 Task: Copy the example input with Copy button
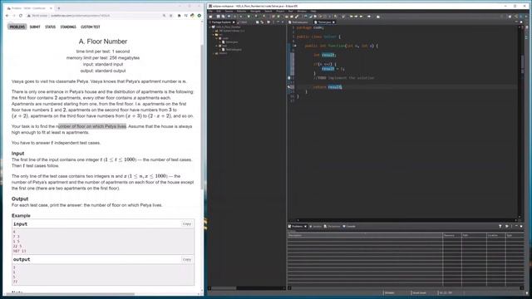click(x=187, y=223)
